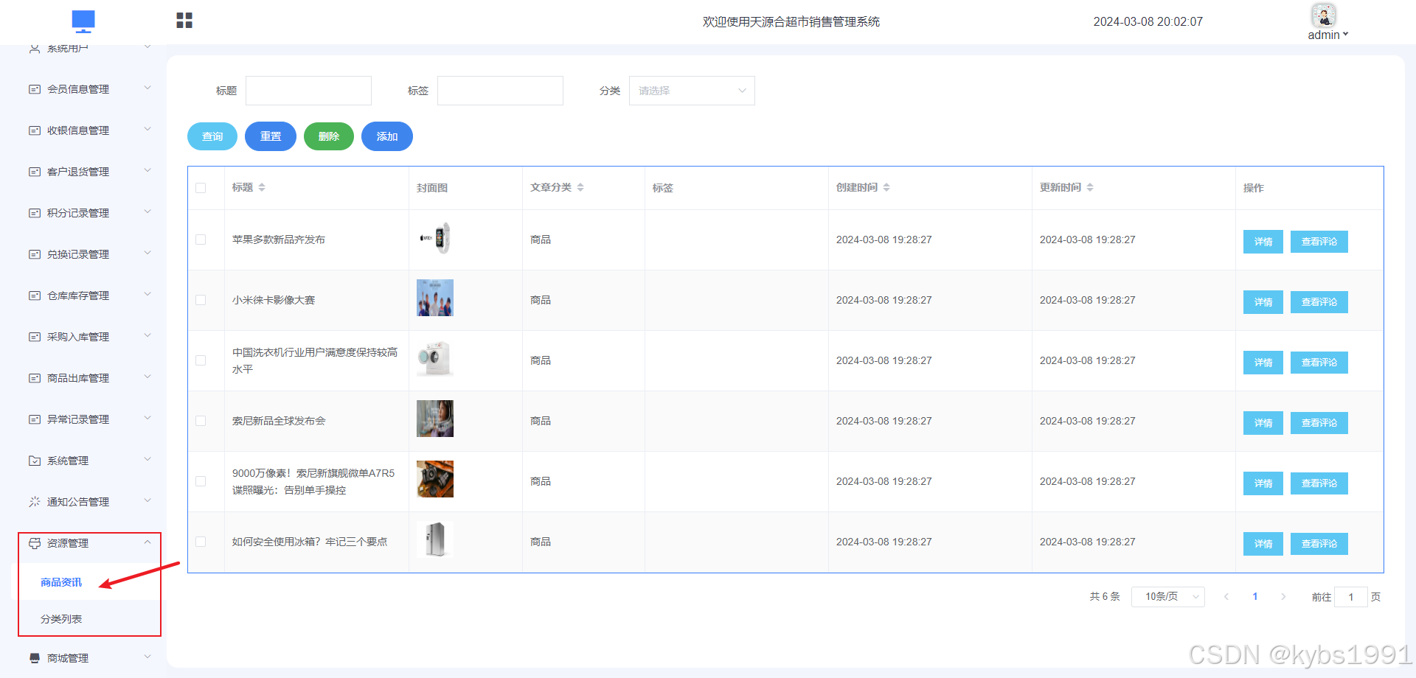
Task: Expand 客户退货管理 chevron
Action: 147,170
